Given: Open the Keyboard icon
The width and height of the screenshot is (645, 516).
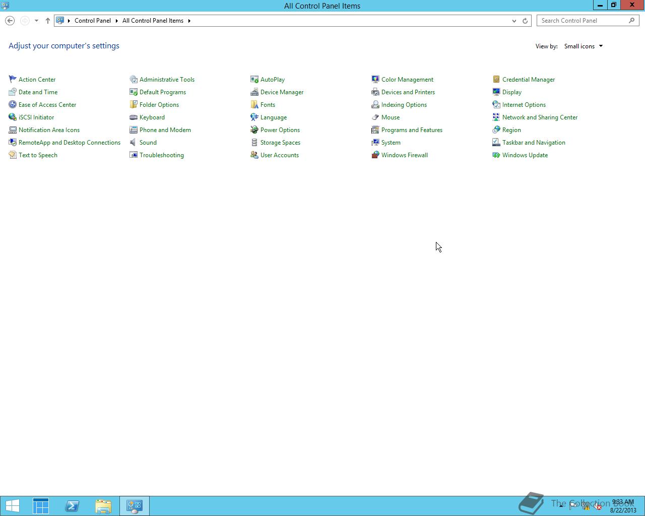Looking at the screenshot, I should (134, 117).
